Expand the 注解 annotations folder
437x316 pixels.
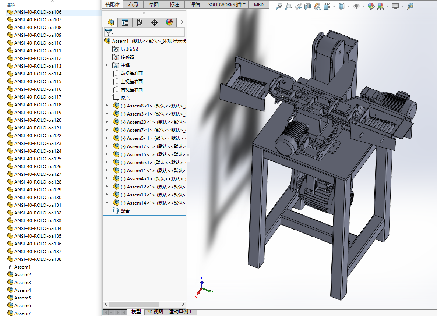pyautogui.click(x=107, y=65)
